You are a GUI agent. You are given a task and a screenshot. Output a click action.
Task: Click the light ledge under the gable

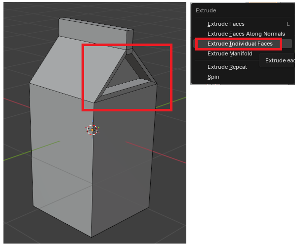point(126,87)
